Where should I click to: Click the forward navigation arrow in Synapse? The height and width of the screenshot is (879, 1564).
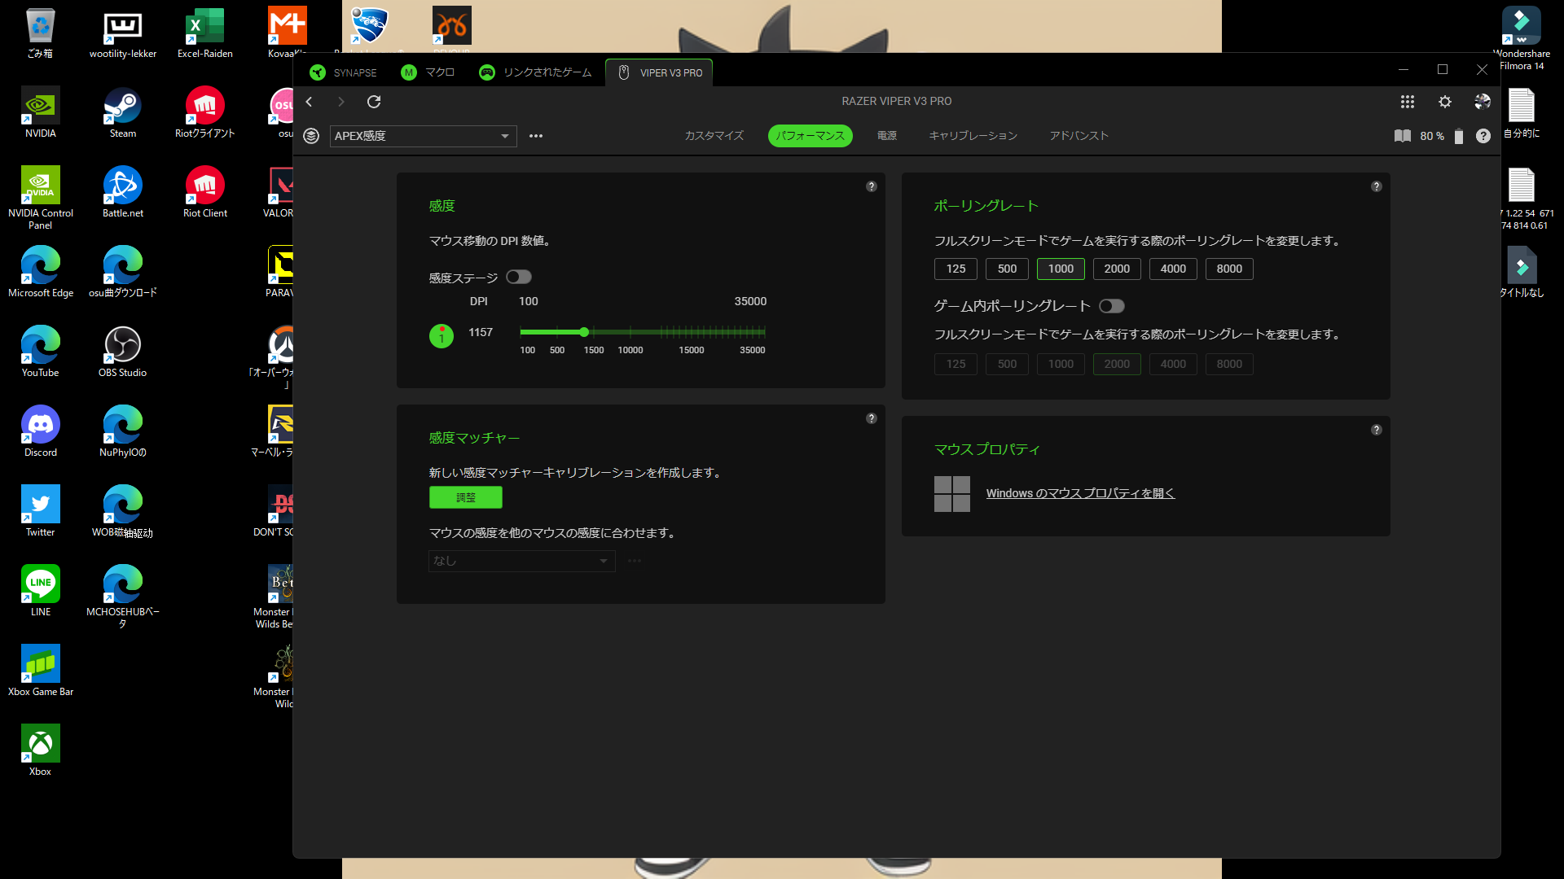pyautogui.click(x=341, y=102)
